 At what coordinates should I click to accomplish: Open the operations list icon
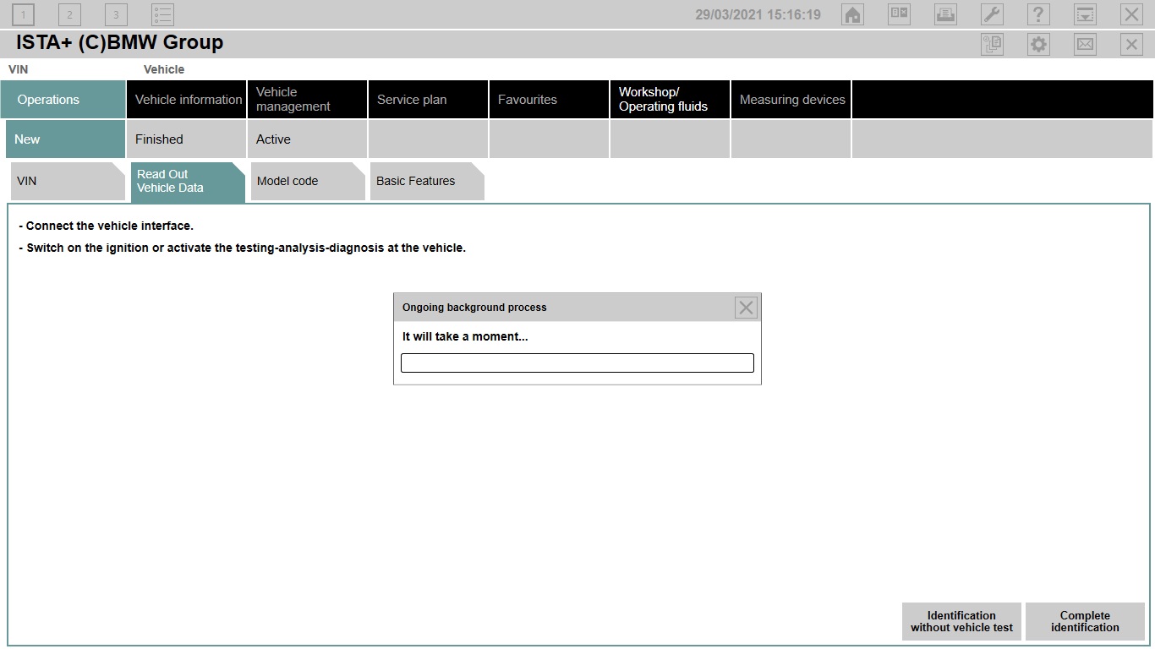click(163, 14)
